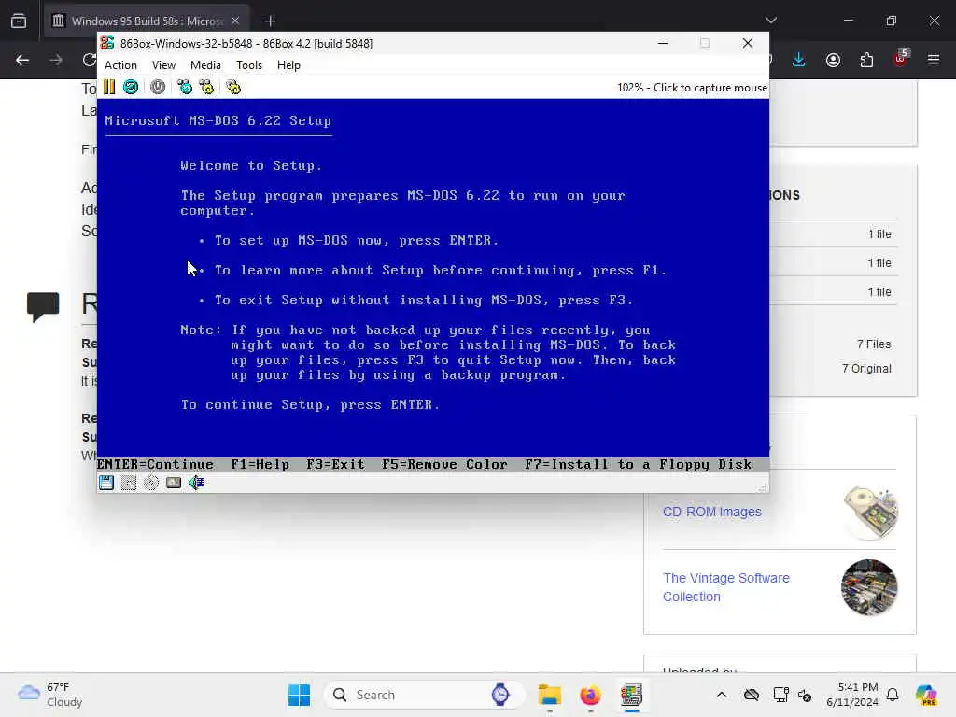Click 'F7=Install to a Floppy Disk' text
This screenshot has height=717, width=956.
pos(639,465)
